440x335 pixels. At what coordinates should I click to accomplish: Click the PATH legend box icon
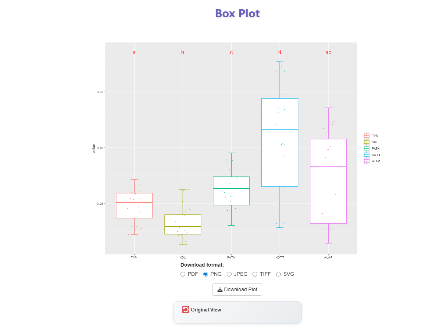tap(366, 149)
